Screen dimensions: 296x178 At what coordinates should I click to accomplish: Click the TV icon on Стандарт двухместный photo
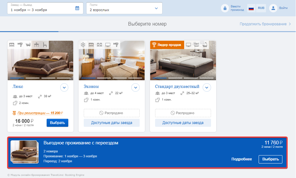coord(188,45)
